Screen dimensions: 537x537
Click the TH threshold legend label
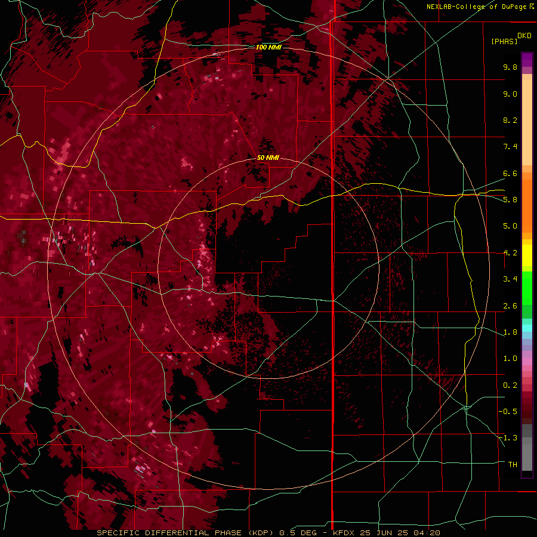[513, 465]
